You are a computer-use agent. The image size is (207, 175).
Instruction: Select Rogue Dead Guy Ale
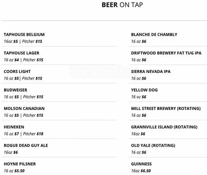click(26, 146)
